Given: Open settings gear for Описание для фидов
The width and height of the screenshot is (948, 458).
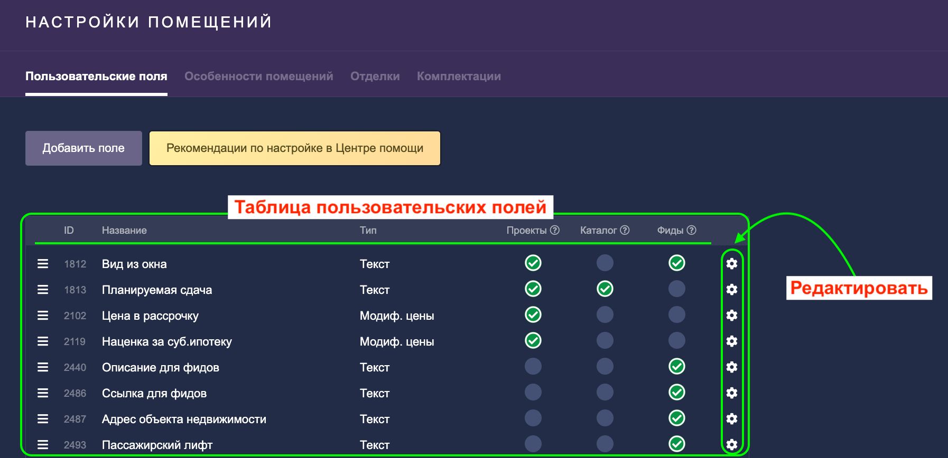Looking at the screenshot, I should (x=731, y=367).
